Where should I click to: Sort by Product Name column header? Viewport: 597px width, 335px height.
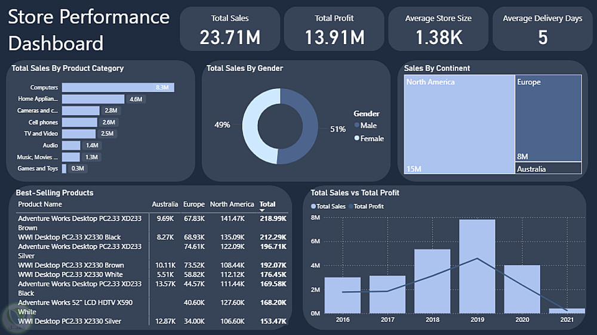[x=40, y=204]
